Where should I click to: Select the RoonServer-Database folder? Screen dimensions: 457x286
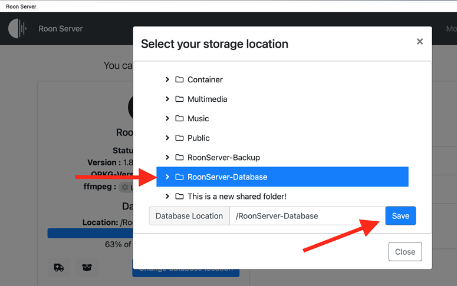[282, 177]
